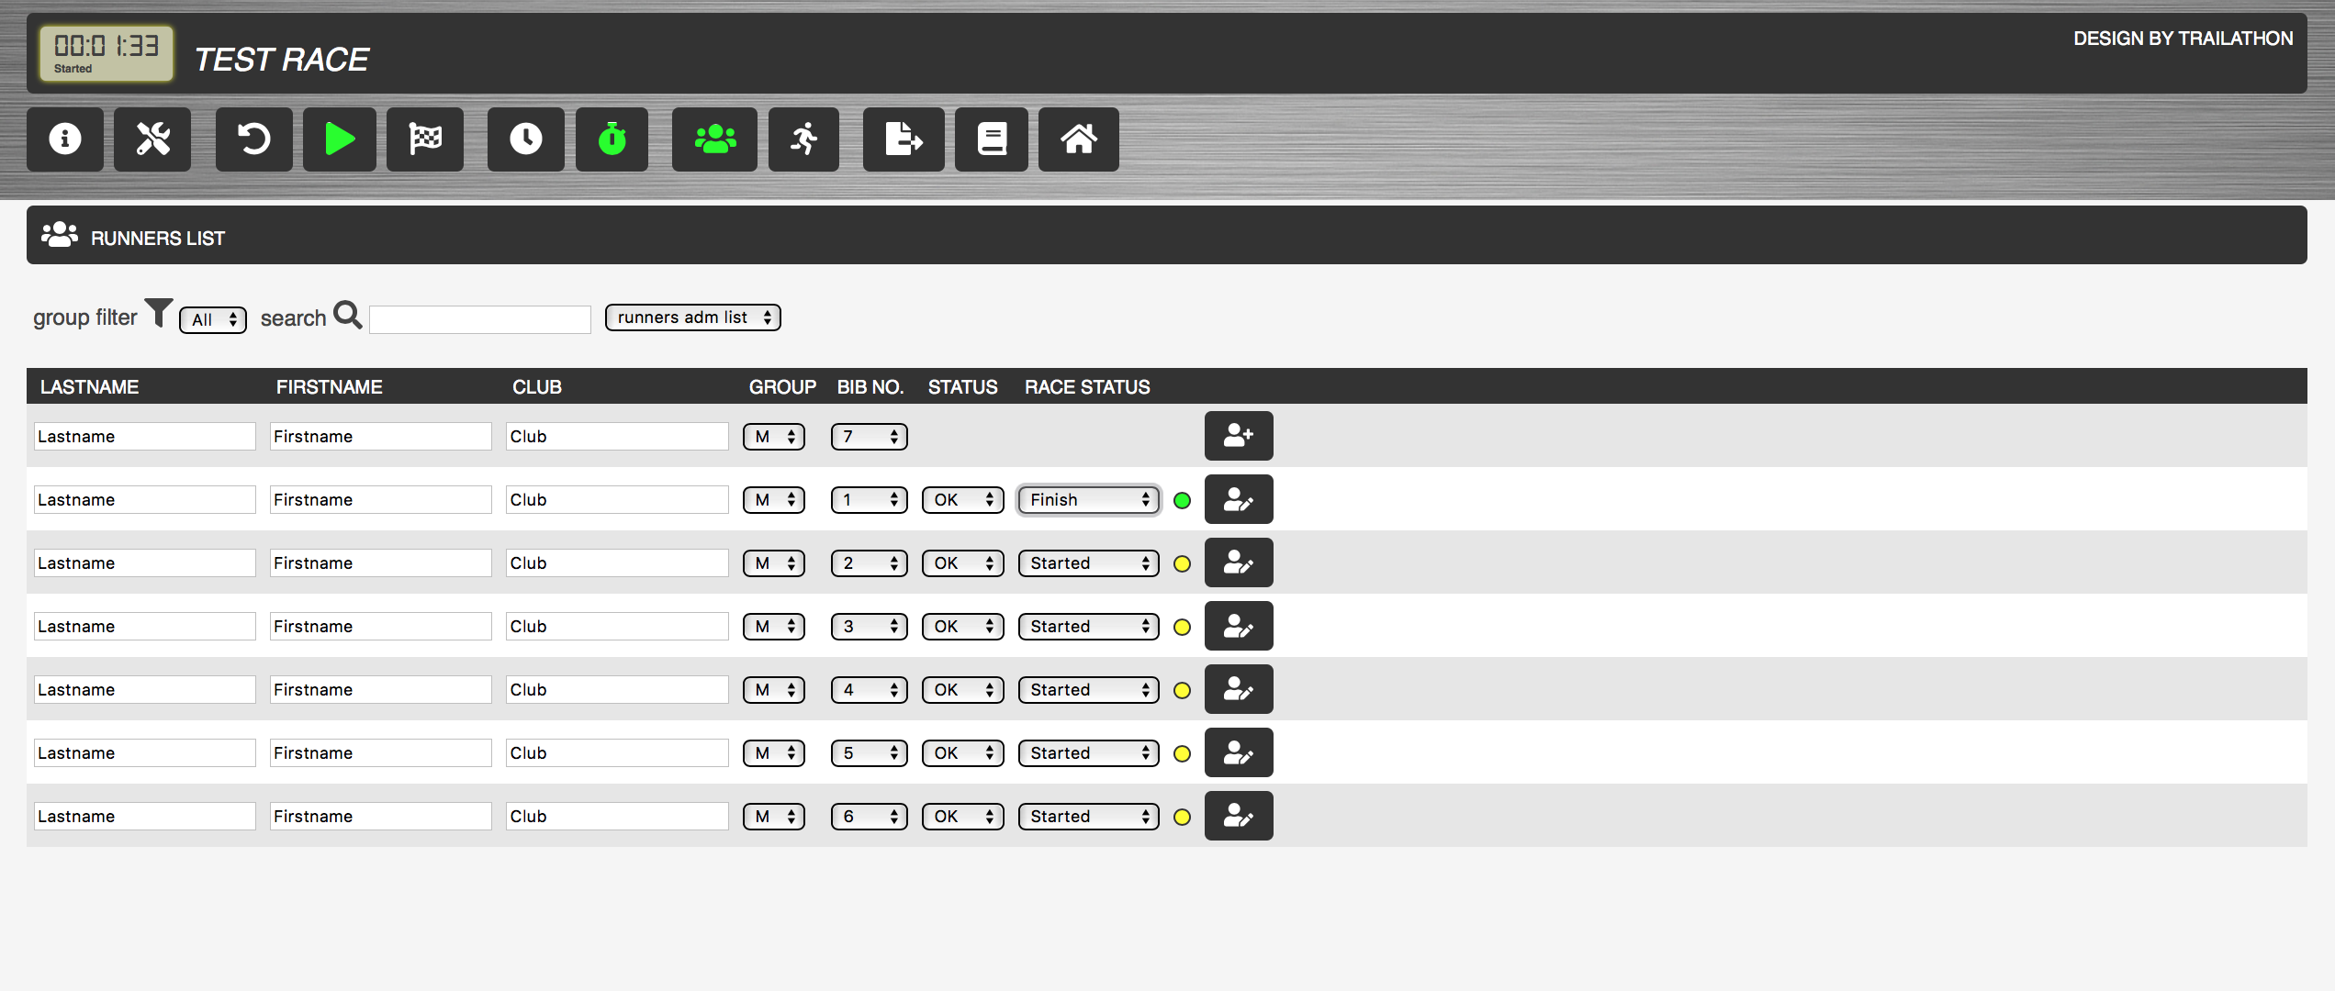Click green status dot for bib 1

(x=1182, y=500)
